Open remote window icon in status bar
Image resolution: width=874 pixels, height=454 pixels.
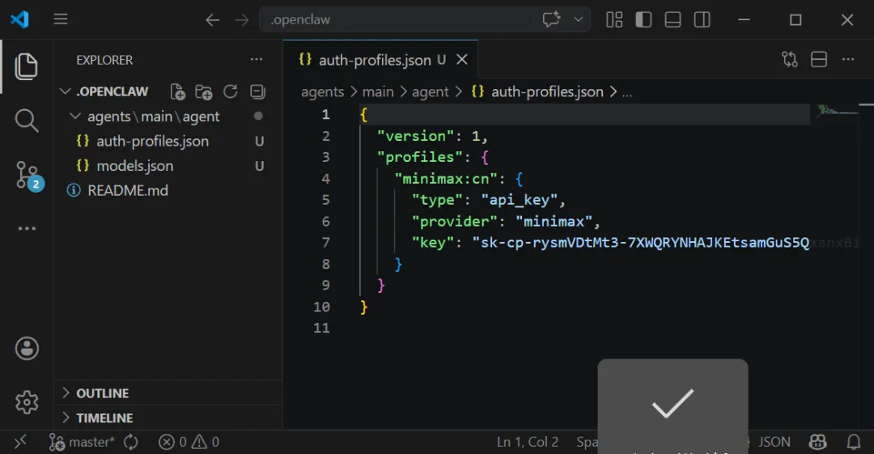click(20, 443)
